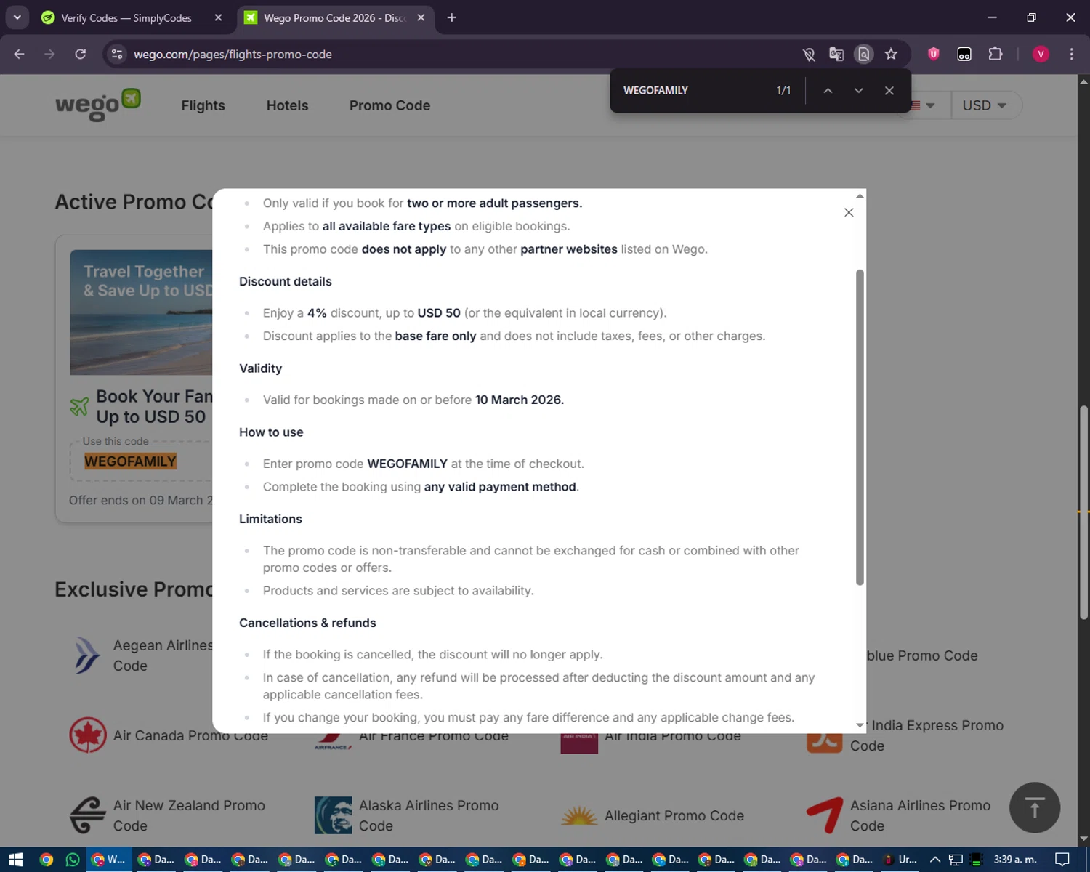Screen dimensions: 1090x872
Task: Click the popup scrollbar up arrow
Action: tap(860, 195)
